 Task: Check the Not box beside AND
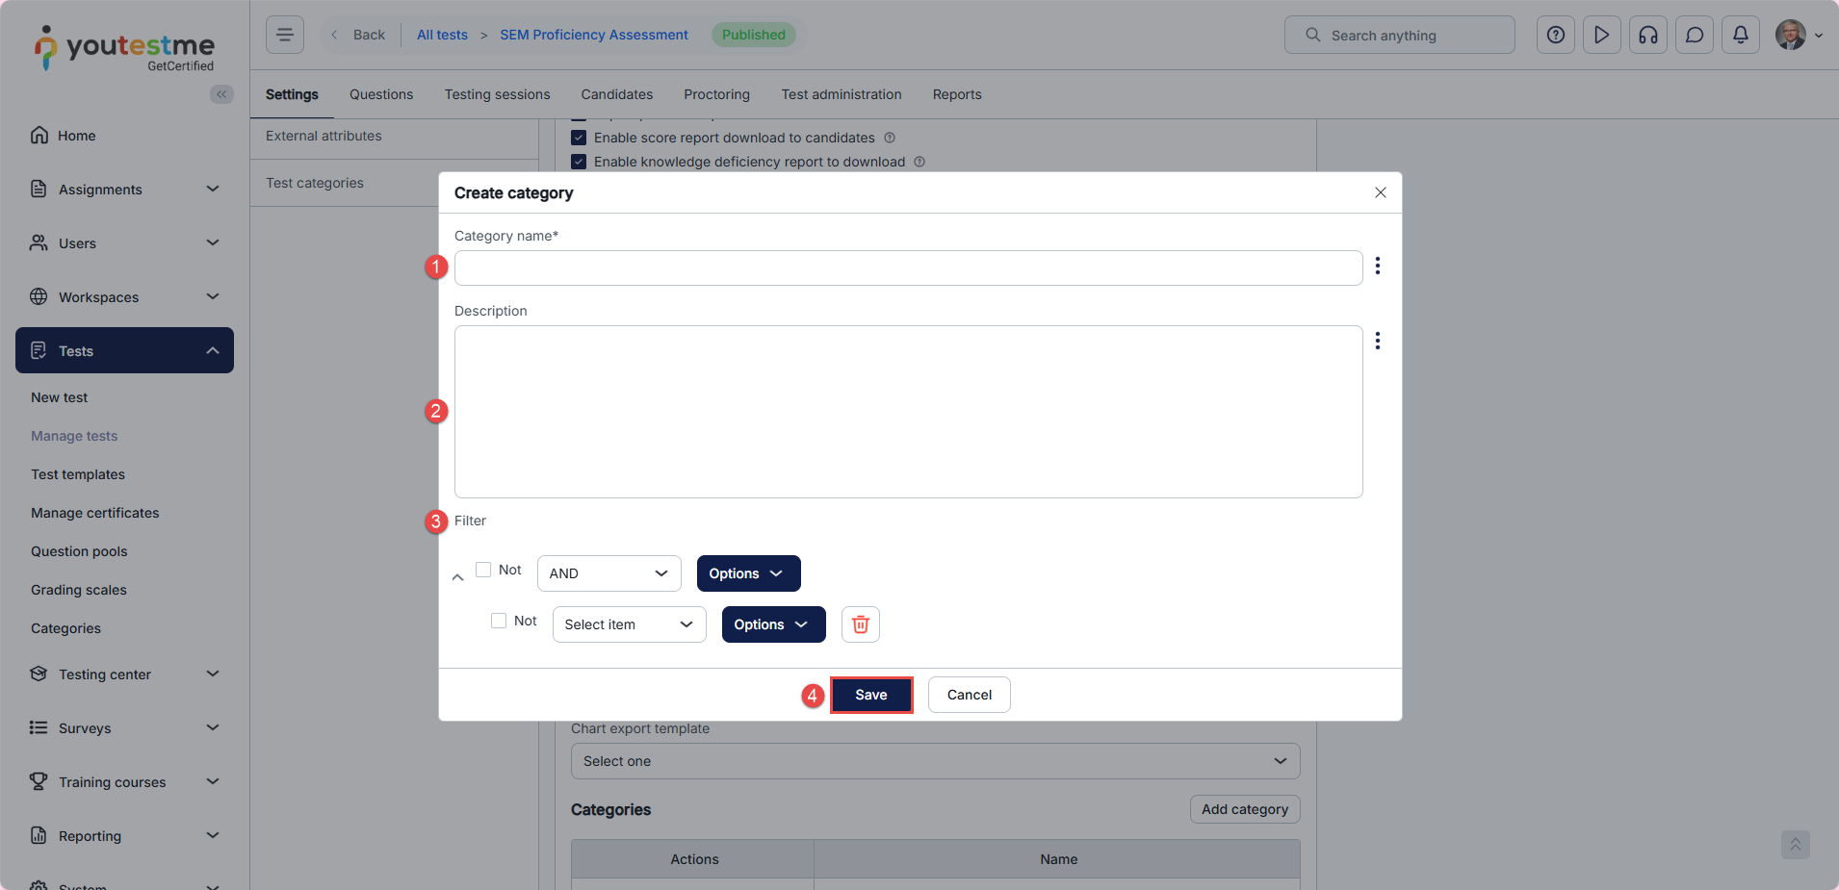[483, 570]
